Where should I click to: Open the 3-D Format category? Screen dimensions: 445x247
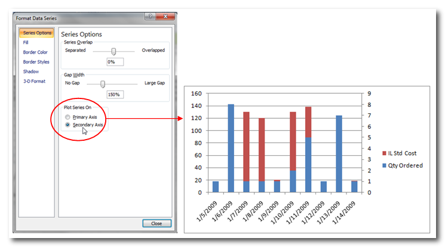pyautogui.click(x=33, y=81)
